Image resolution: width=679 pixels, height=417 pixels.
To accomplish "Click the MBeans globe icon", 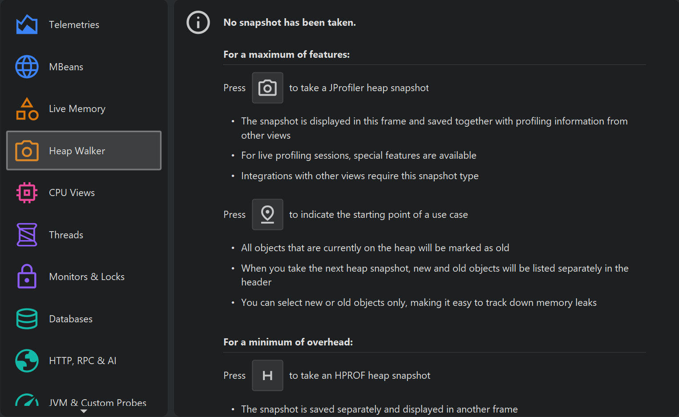I will [27, 67].
